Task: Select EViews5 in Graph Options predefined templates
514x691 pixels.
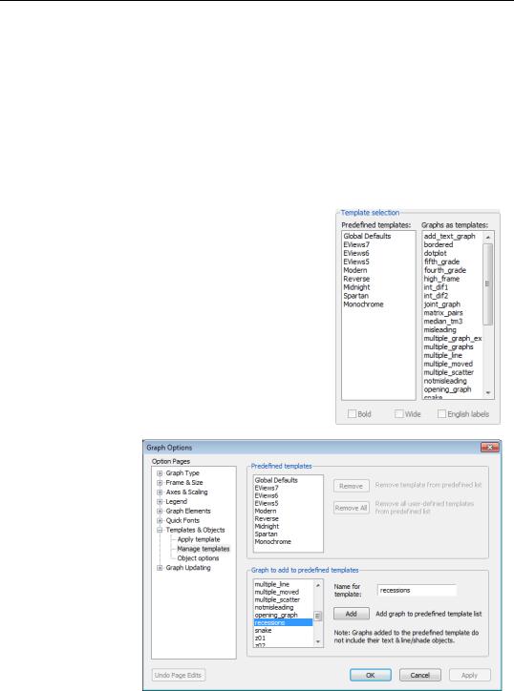Action: (267, 503)
